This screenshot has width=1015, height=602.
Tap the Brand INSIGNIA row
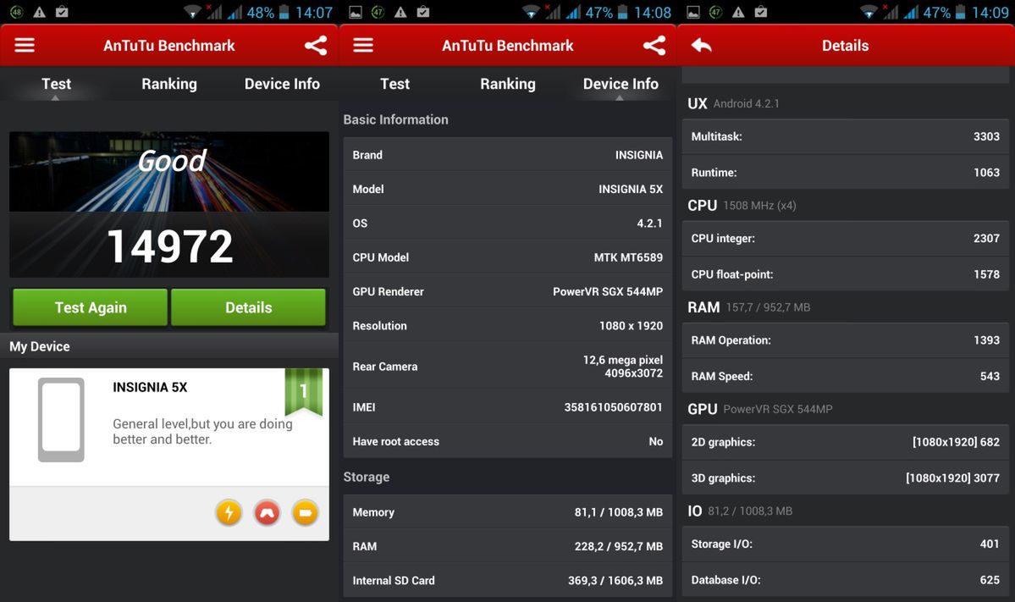pos(508,155)
